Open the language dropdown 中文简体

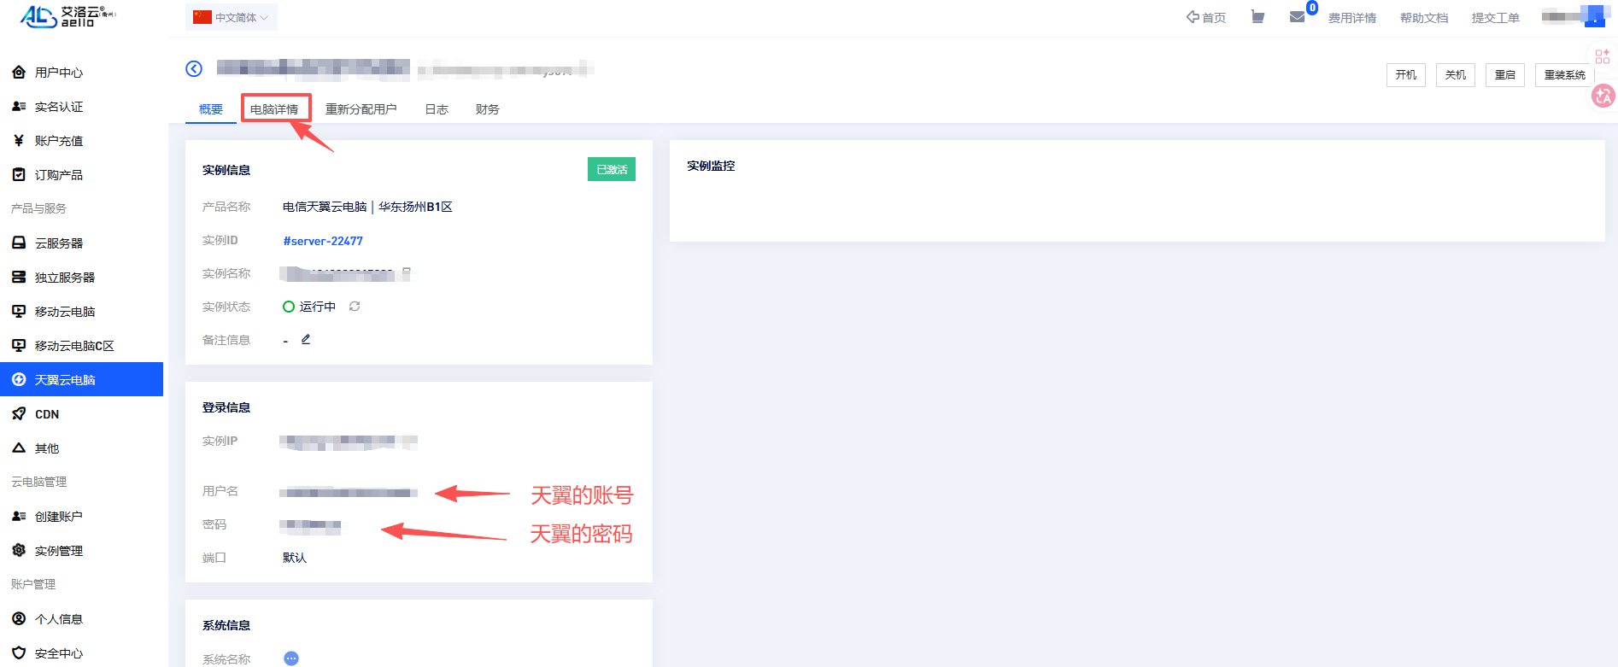coord(232,18)
